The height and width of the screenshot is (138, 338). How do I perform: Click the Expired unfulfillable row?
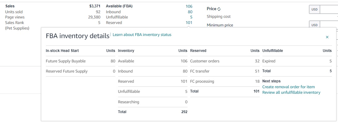click(x=297, y=61)
